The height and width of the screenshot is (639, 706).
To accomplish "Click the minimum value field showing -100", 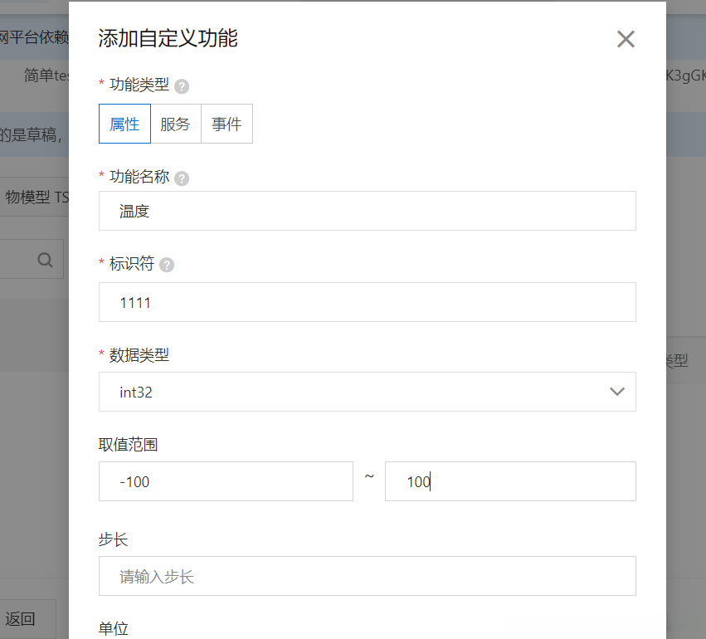I will pos(226,481).
